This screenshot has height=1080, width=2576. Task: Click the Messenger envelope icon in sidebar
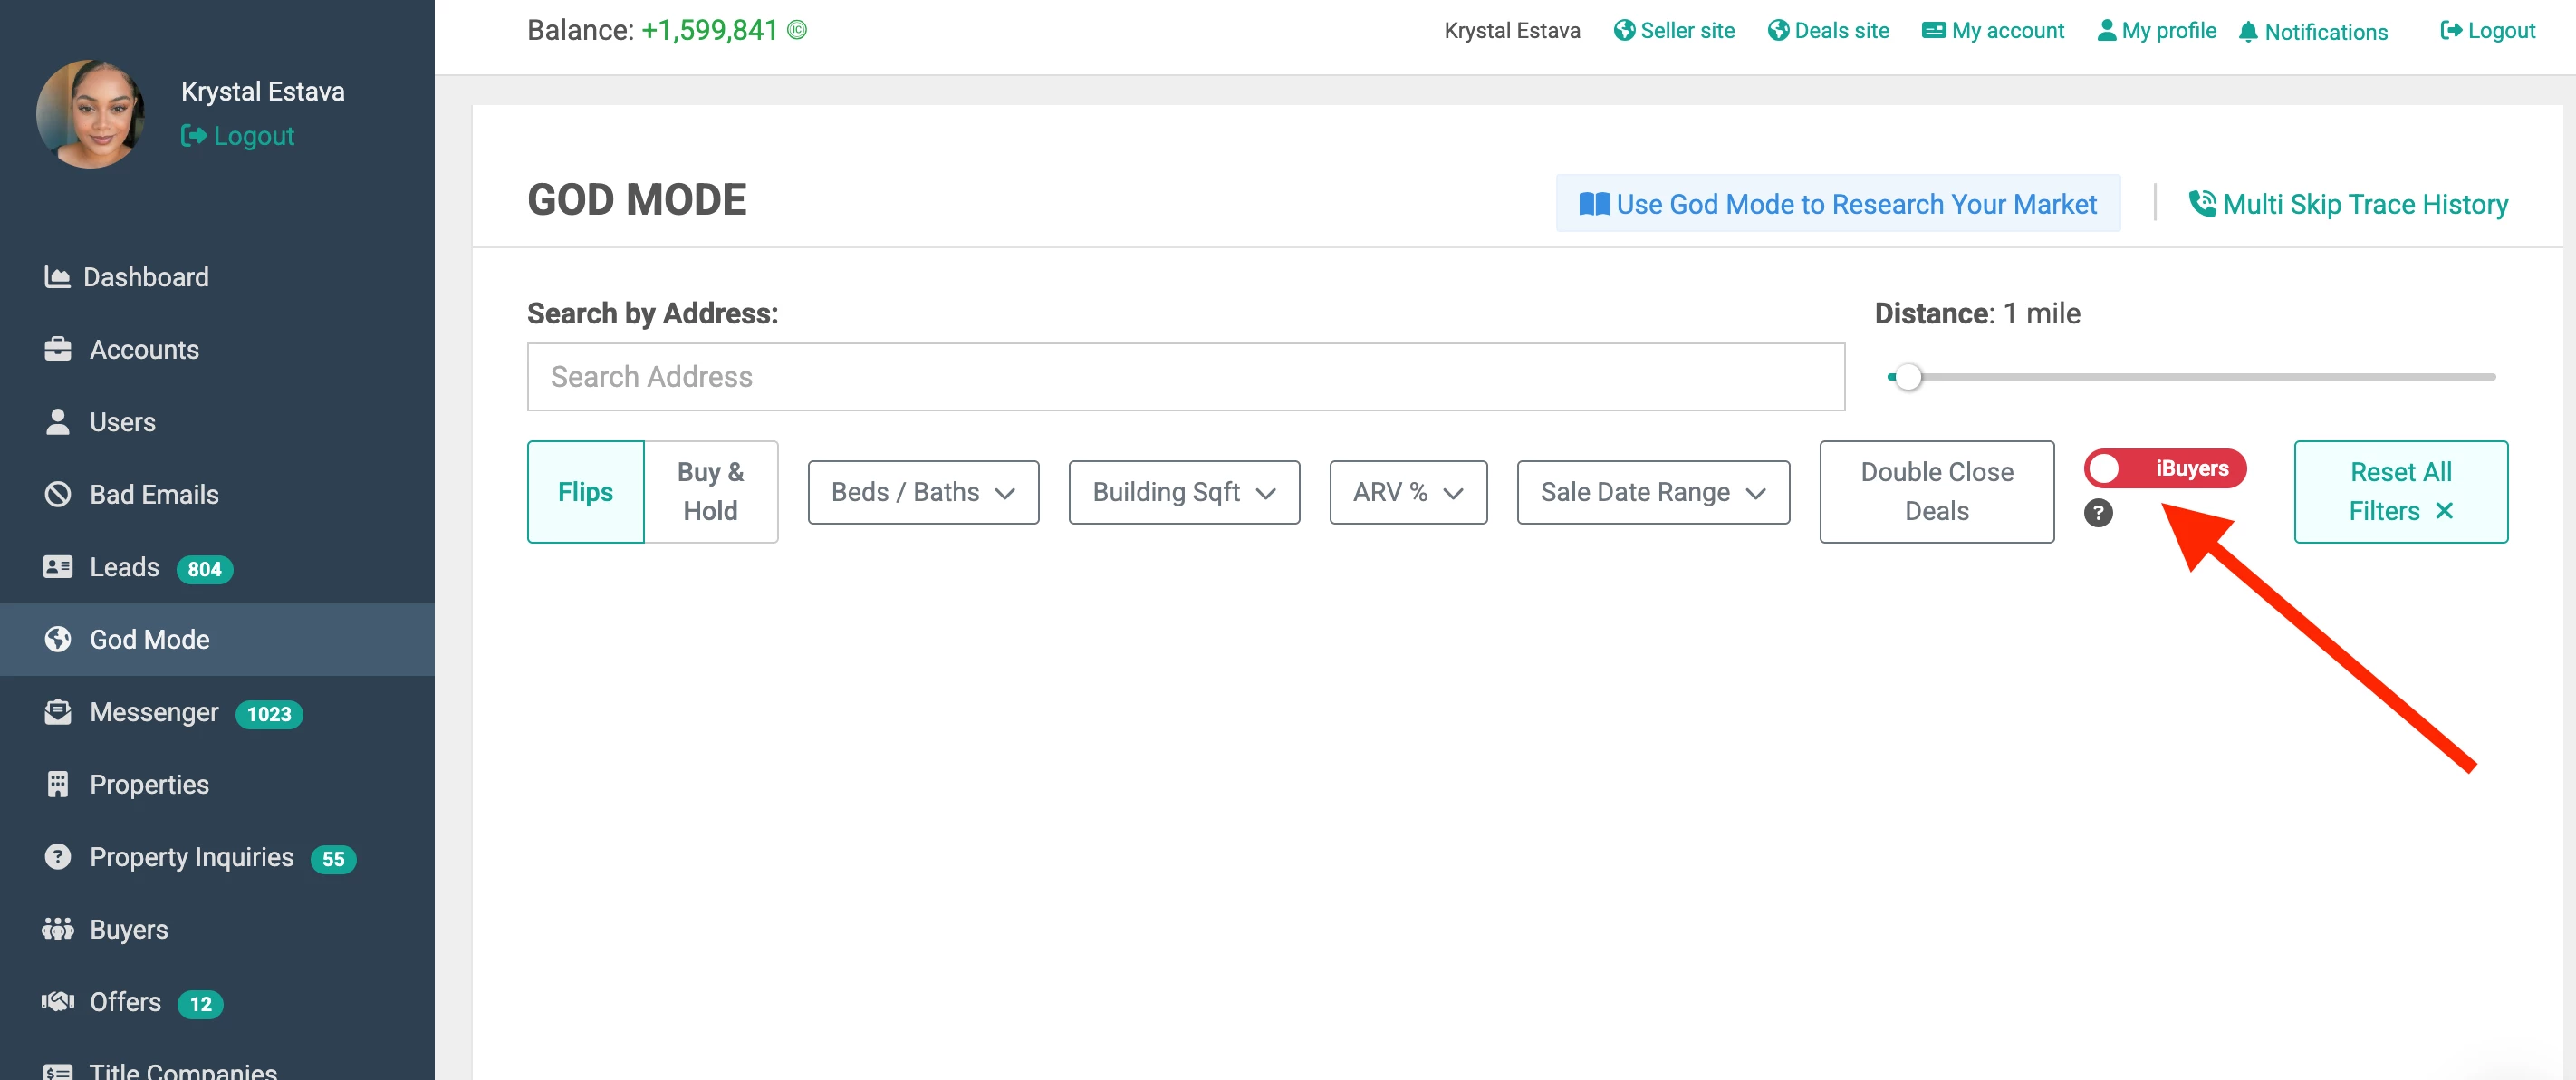point(58,712)
